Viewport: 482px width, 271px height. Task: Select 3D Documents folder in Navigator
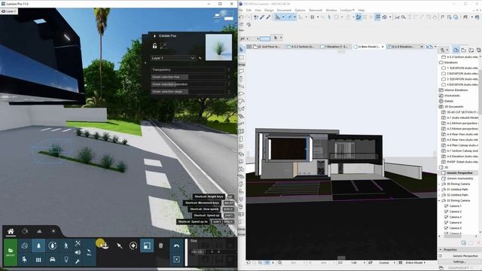[x=453, y=107]
